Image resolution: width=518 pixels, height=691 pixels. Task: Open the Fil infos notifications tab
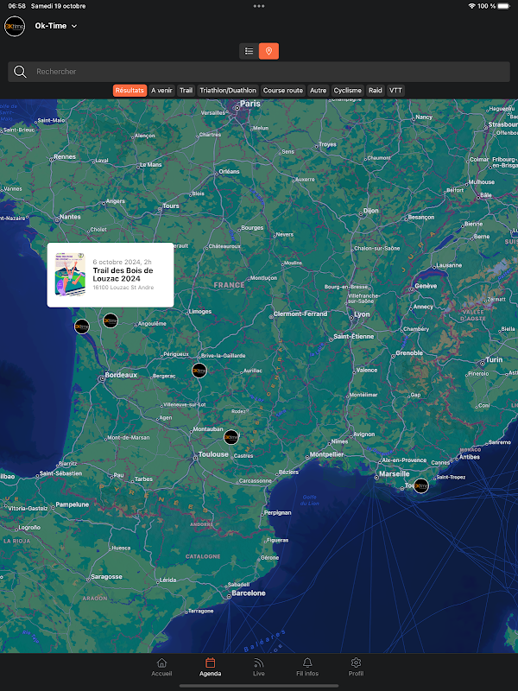[307, 667]
